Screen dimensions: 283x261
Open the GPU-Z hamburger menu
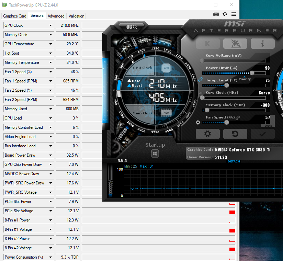click(x=234, y=14)
